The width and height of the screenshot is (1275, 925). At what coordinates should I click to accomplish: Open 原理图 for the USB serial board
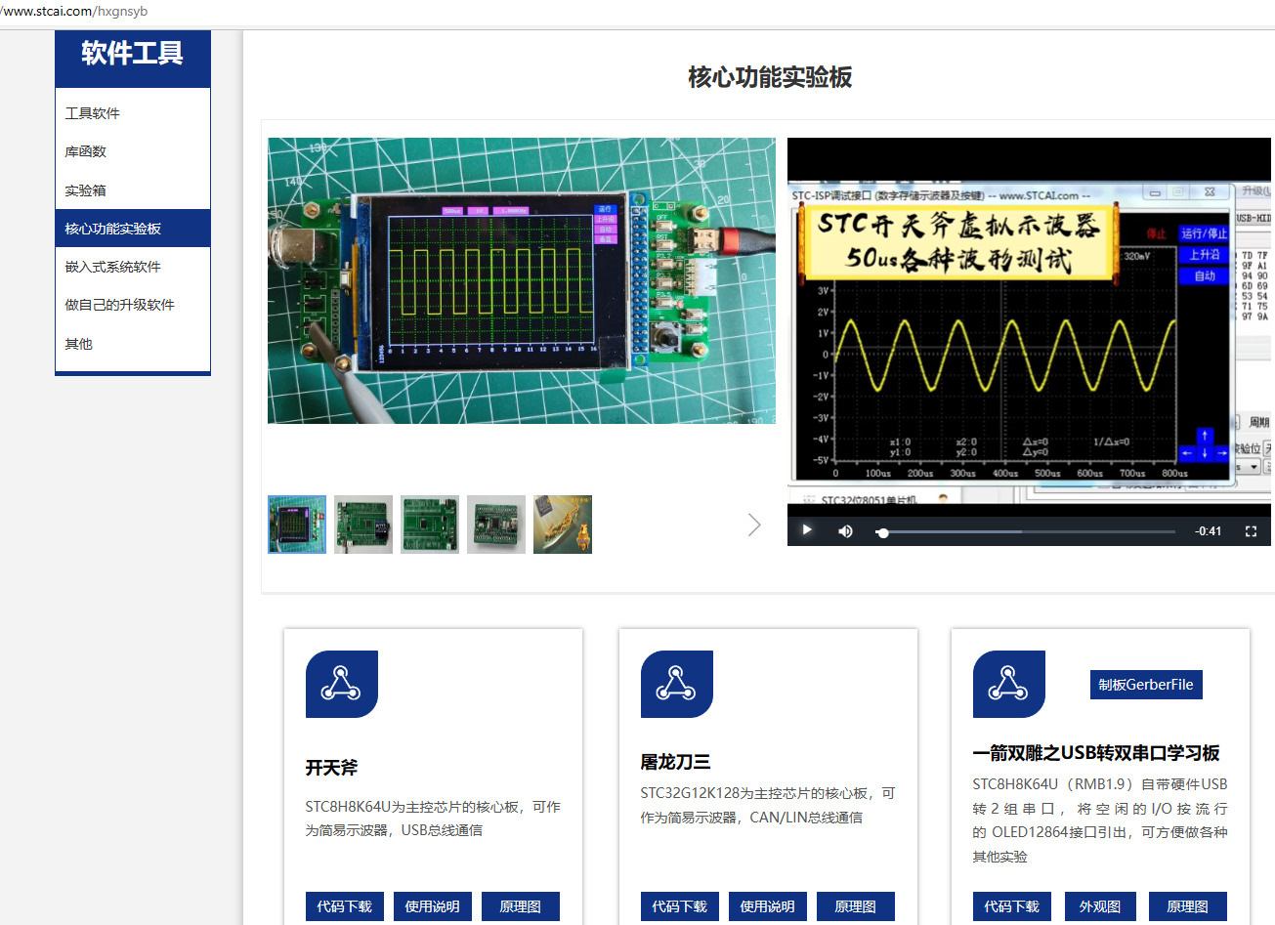[1187, 906]
